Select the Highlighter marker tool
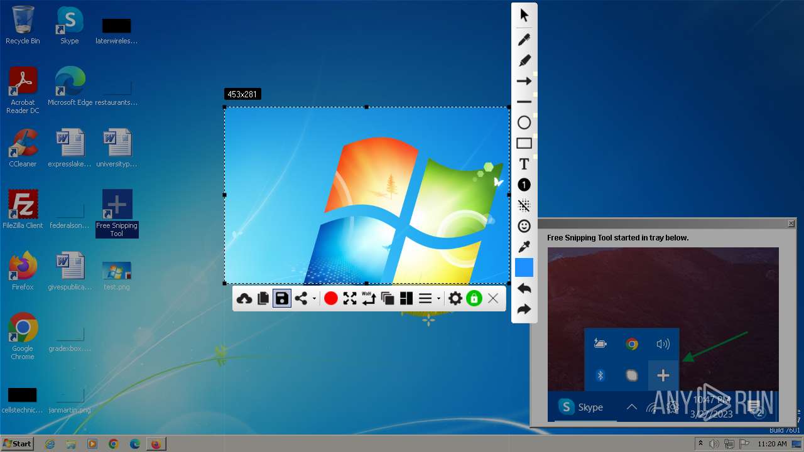Viewport: 804px width, 452px height. coord(524,60)
